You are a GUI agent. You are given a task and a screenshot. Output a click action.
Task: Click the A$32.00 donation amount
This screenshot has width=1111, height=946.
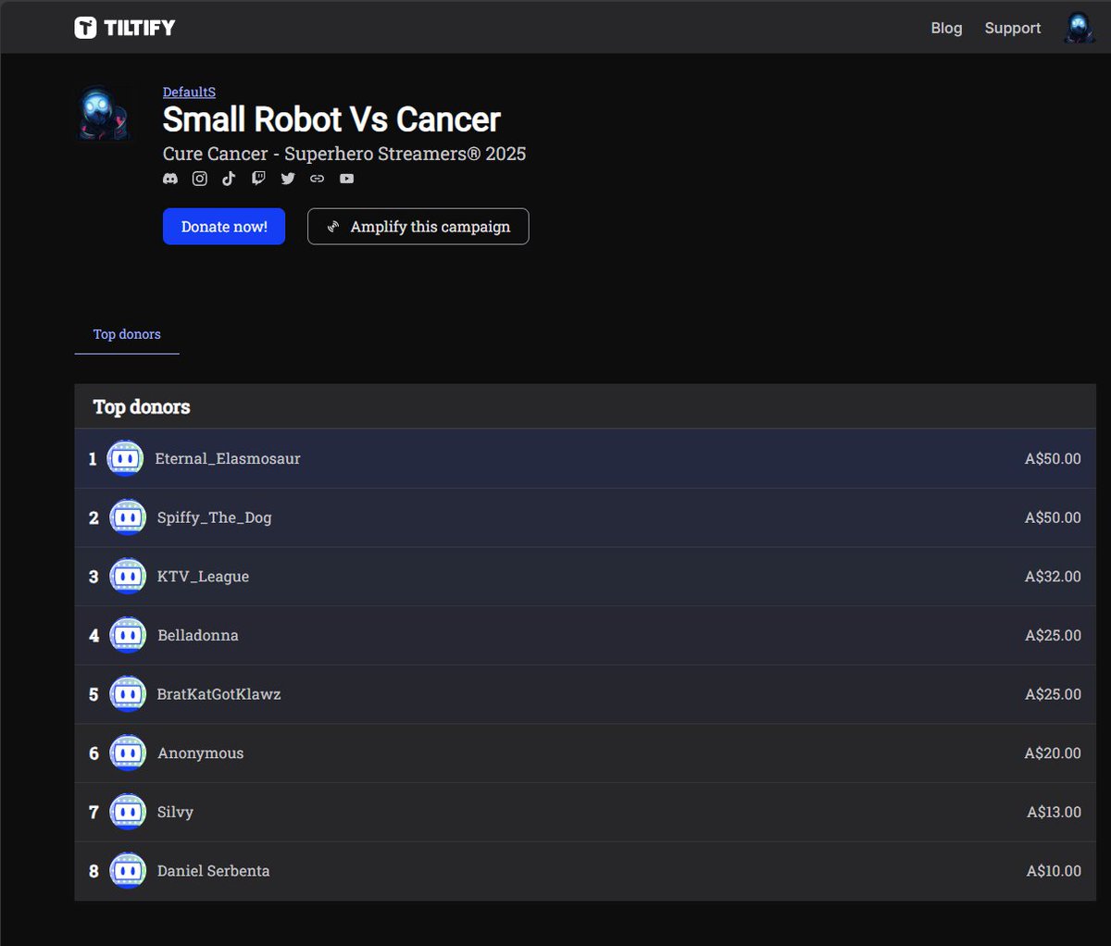pyautogui.click(x=1053, y=577)
